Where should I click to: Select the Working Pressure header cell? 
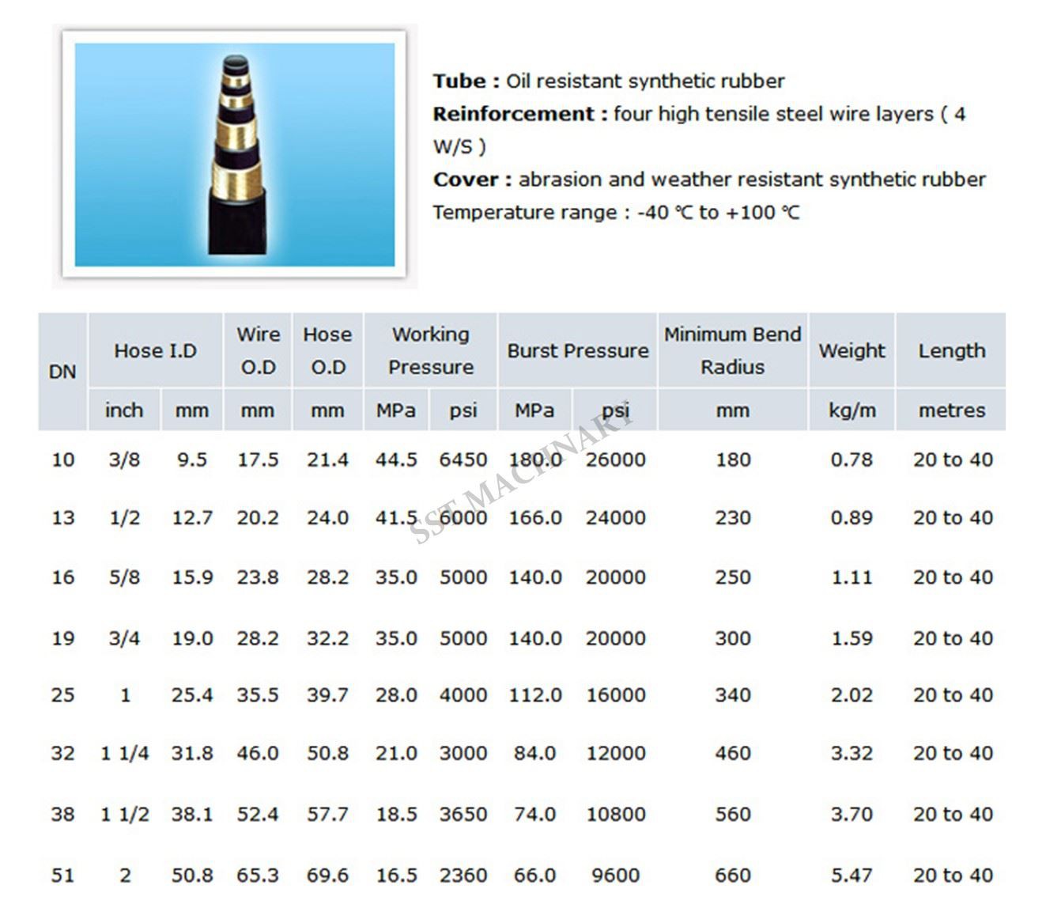430,350
